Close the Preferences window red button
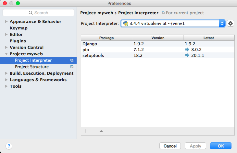 [5, 3]
